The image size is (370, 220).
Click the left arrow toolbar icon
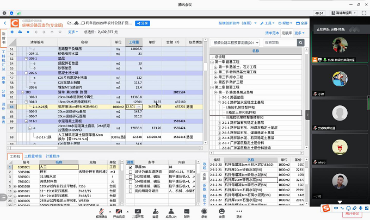coord(36,32)
